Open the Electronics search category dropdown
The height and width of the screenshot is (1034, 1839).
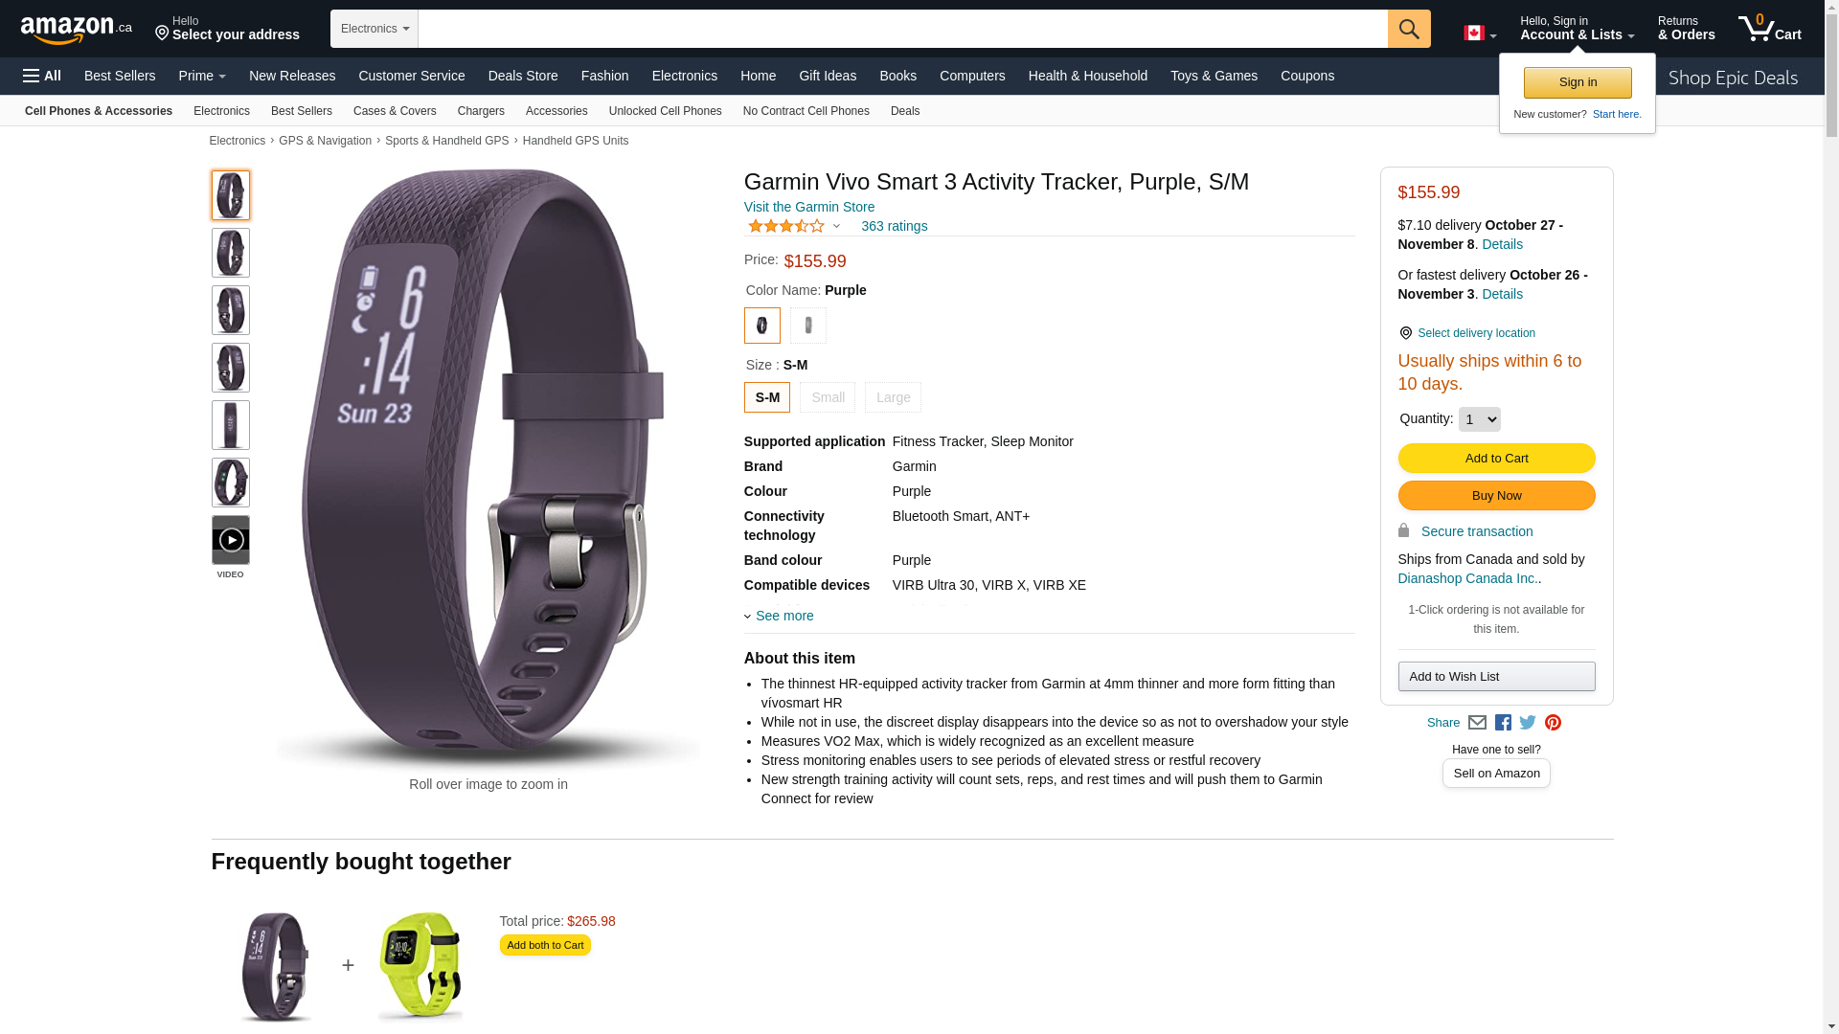pyautogui.click(x=375, y=29)
